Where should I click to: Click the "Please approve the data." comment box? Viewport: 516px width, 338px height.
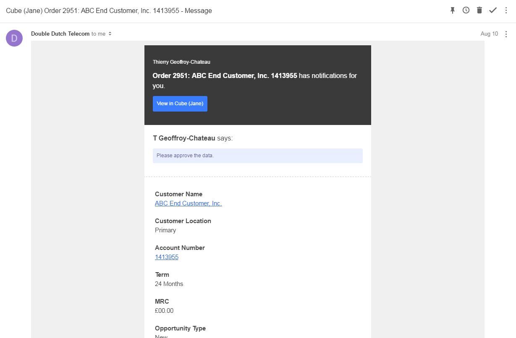click(258, 156)
